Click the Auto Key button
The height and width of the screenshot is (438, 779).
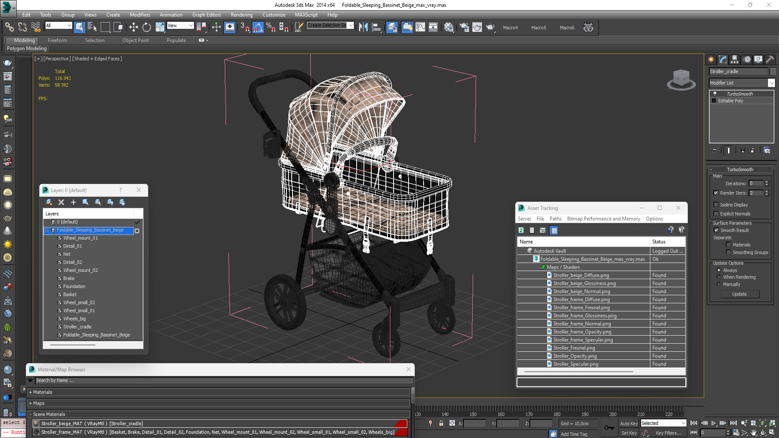click(x=628, y=423)
